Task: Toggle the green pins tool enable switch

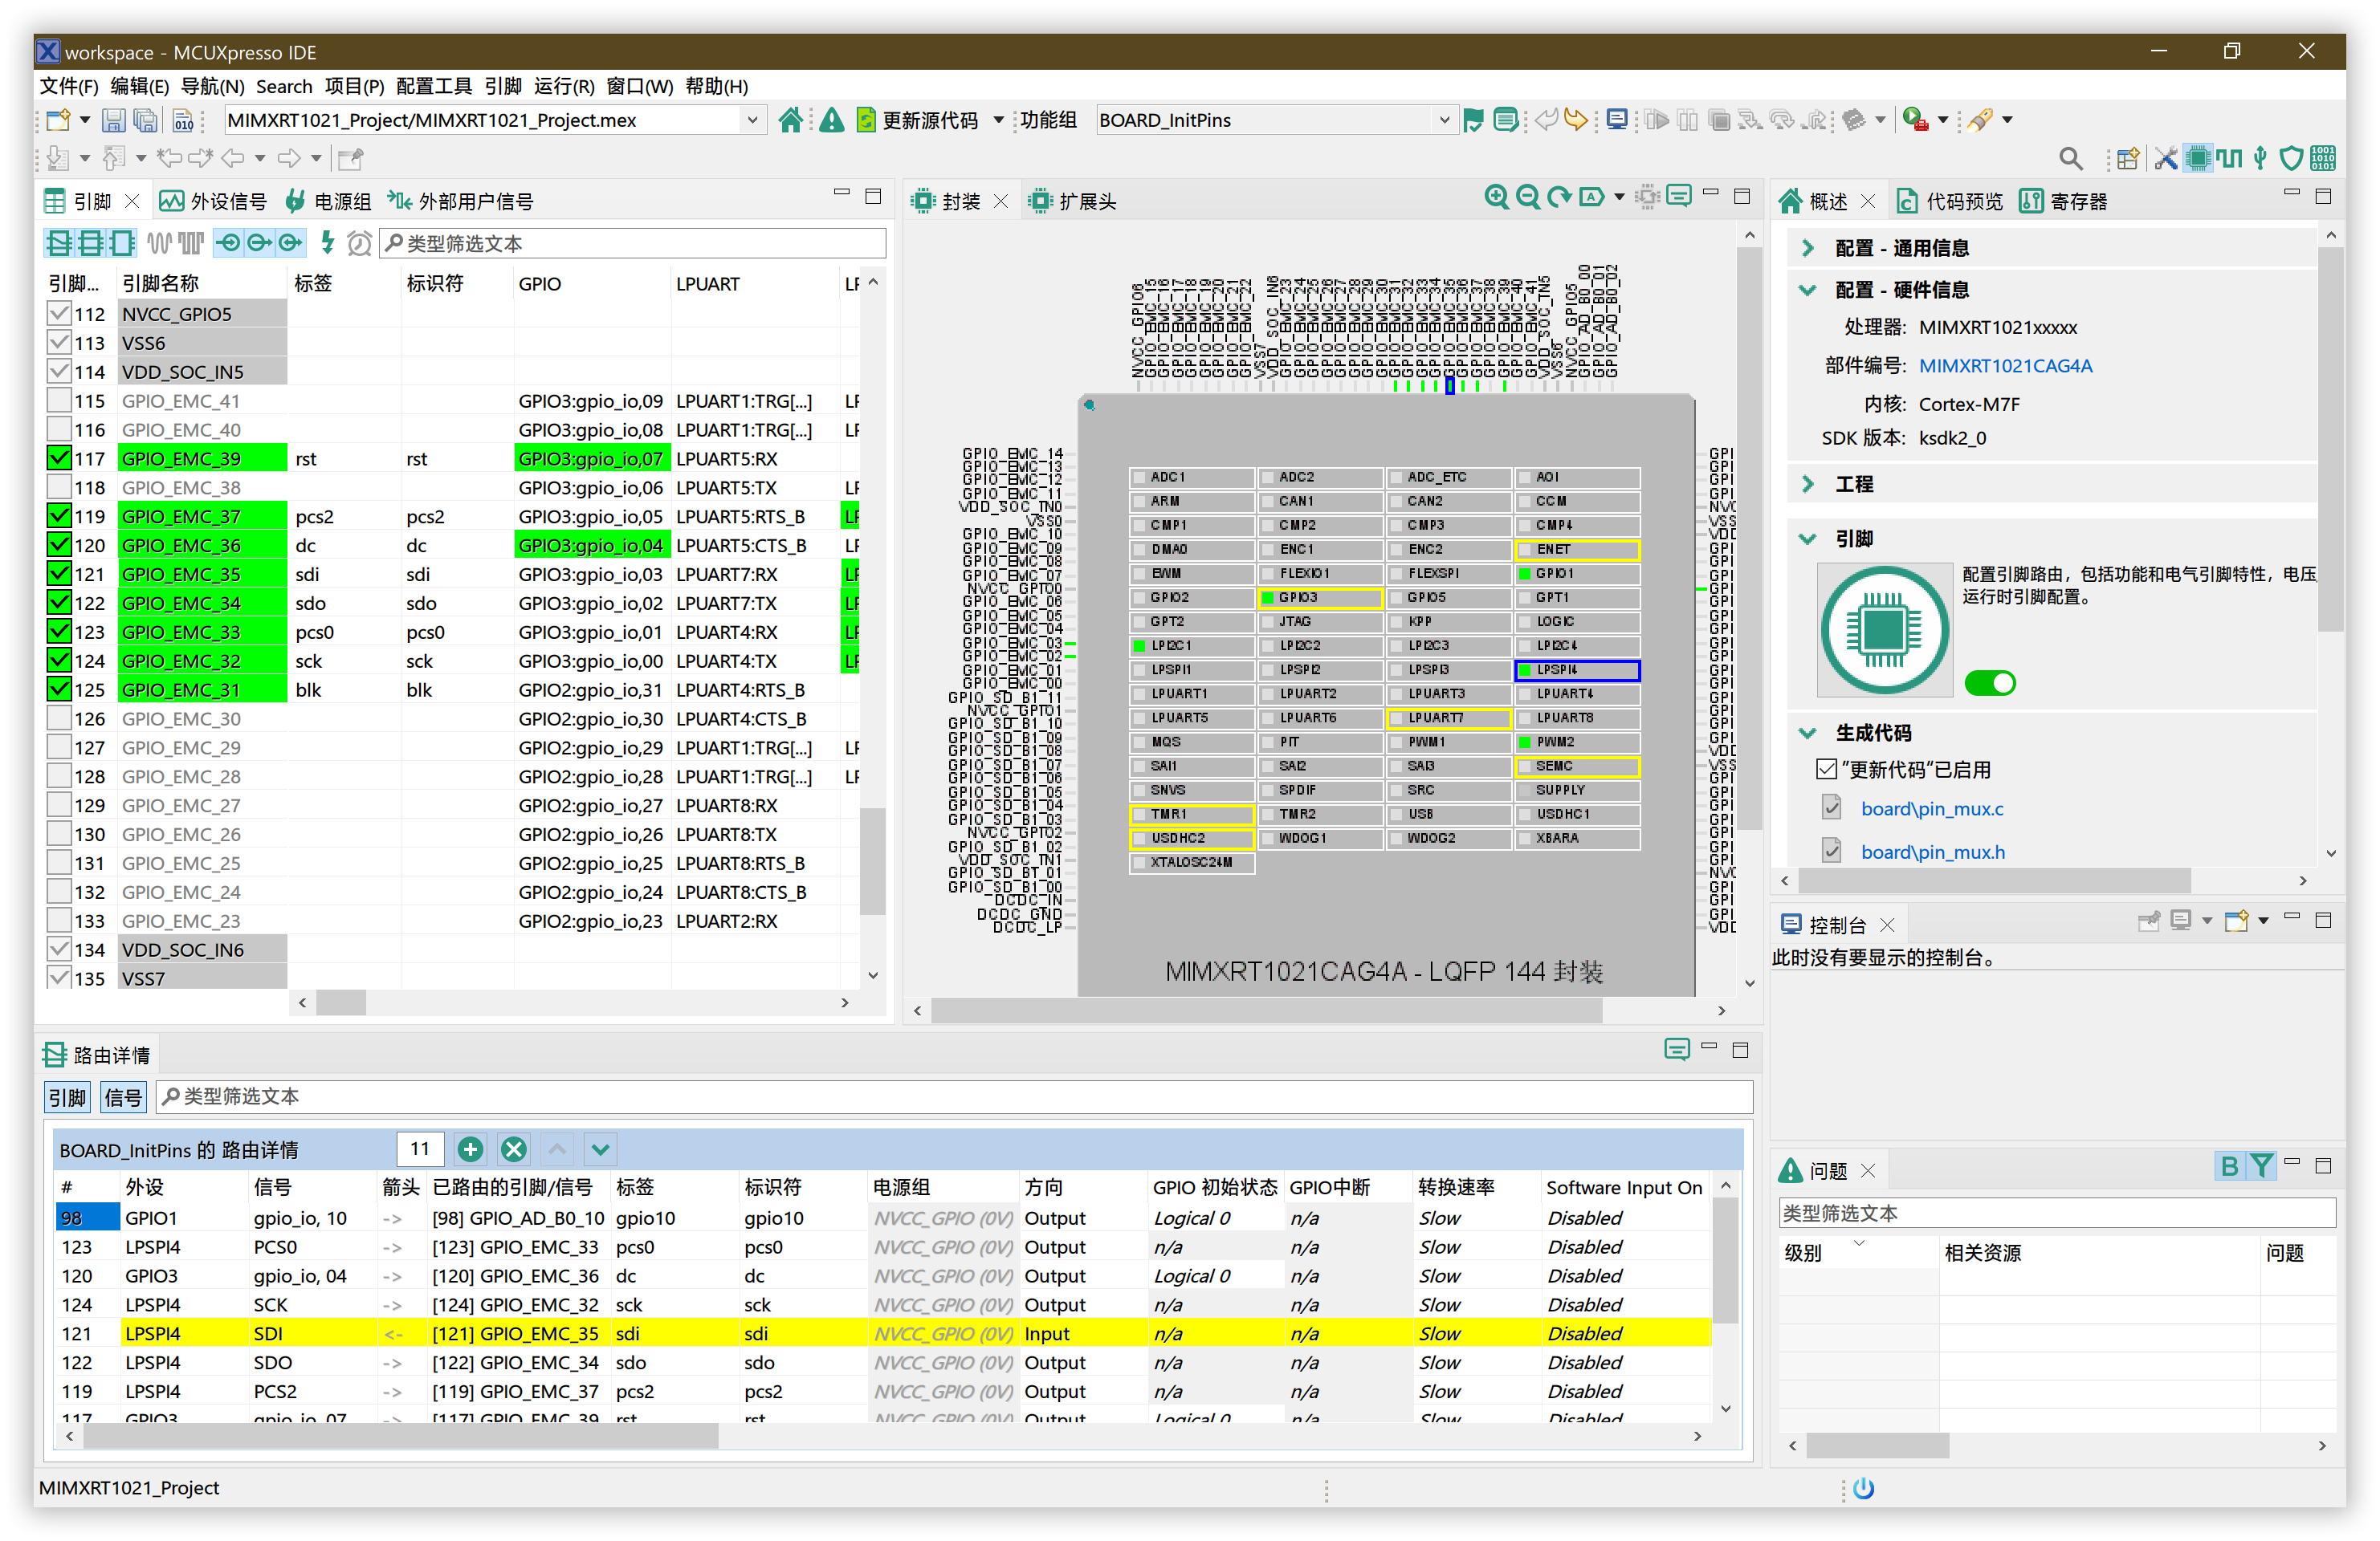Action: point(1990,684)
